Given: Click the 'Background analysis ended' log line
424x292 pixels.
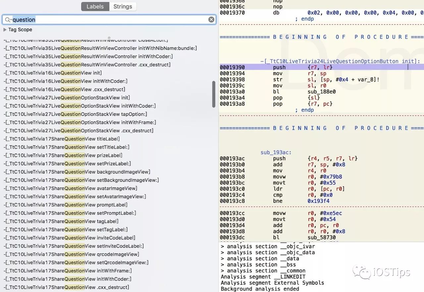Looking at the screenshot, I should coord(260,289).
